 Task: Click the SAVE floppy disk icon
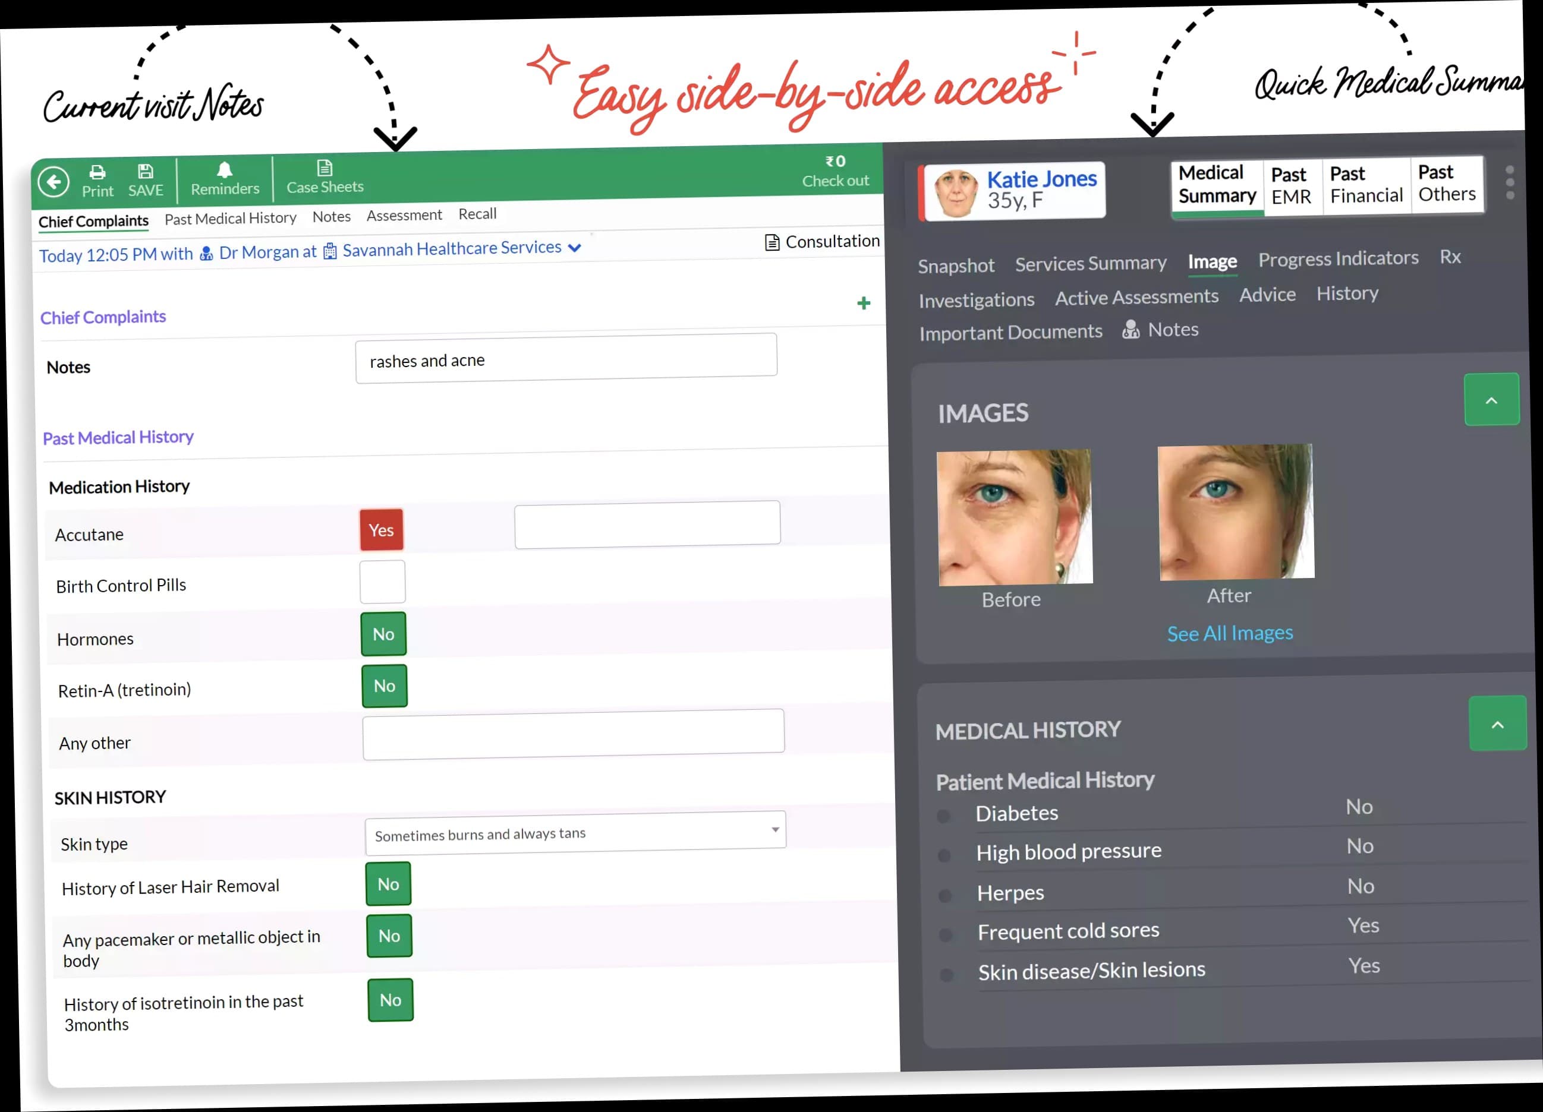tap(146, 170)
